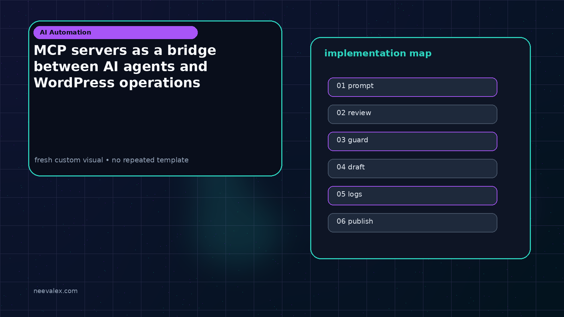Select the 03 guard step
This screenshot has height=317, width=564.
tap(412, 141)
